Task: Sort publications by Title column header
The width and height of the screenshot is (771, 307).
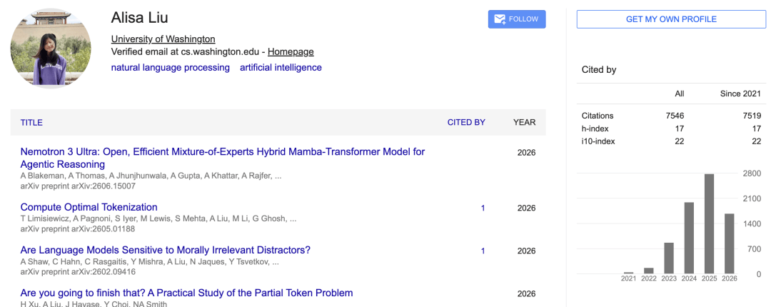Action: 31,123
